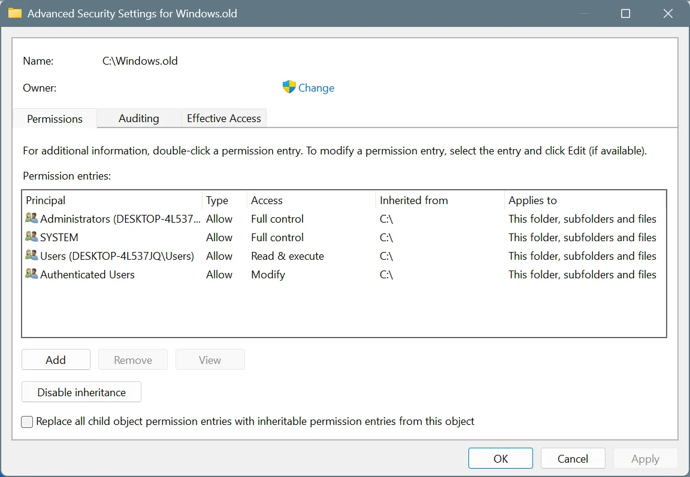Viewport: 690px width, 477px height.
Task: Click Applies to cell in Authenticated Users row
Action: pyautogui.click(x=582, y=274)
